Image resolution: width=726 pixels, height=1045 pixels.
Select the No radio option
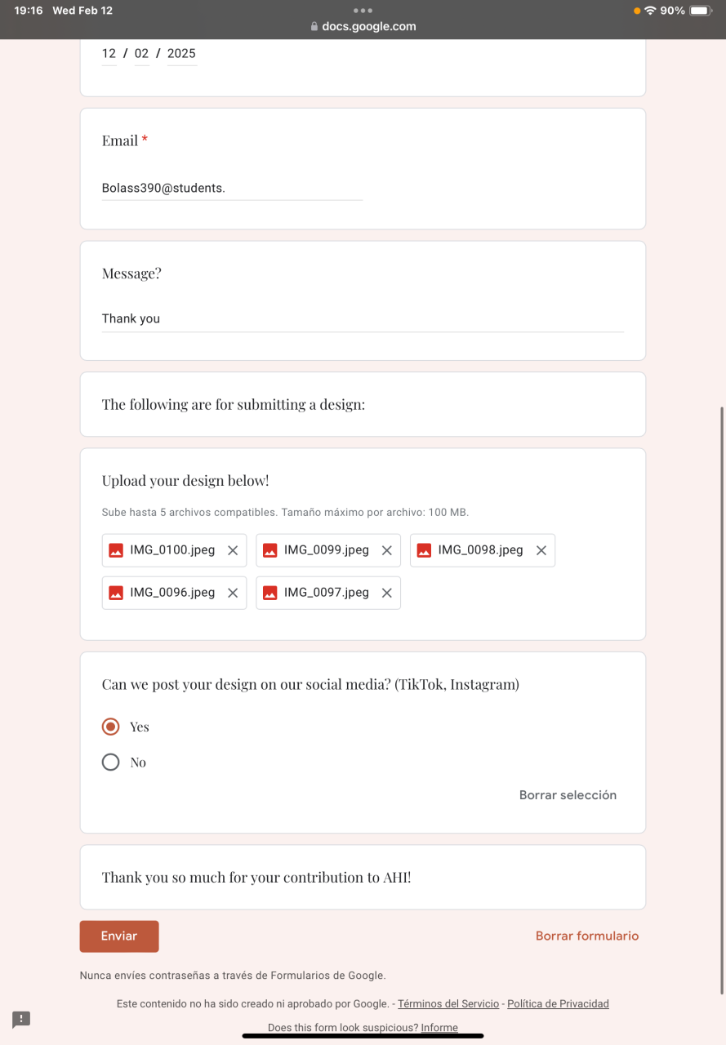point(111,763)
